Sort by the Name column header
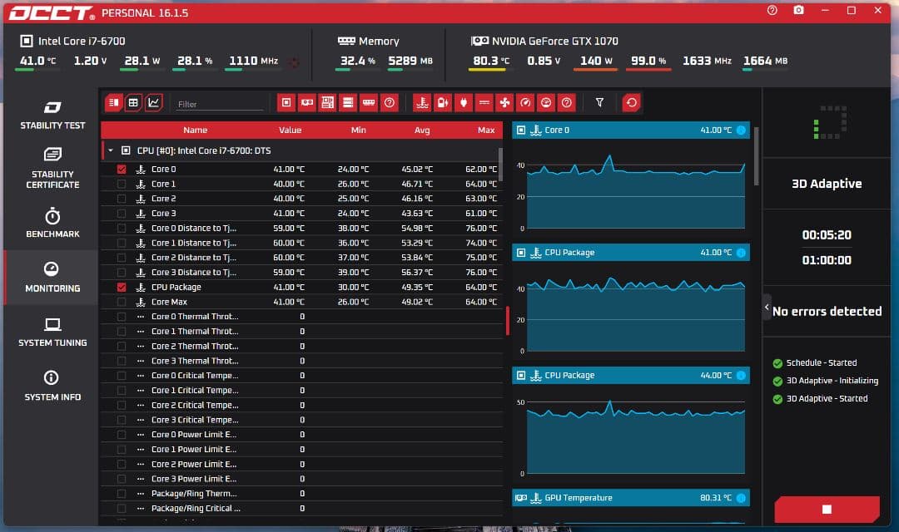This screenshot has width=899, height=532. click(x=195, y=130)
